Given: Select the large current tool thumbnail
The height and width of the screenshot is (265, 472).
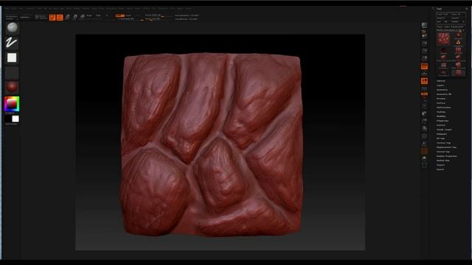Looking at the screenshot, I should coord(443,38).
